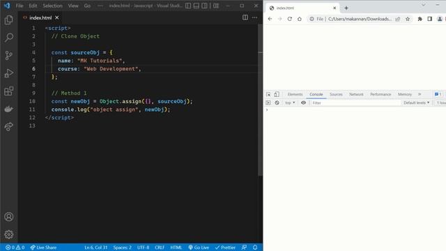Screen dimensions: 446x251
Task: Open the Docker view in activity bar
Action: [9, 109]
